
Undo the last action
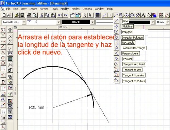point(60,15)
